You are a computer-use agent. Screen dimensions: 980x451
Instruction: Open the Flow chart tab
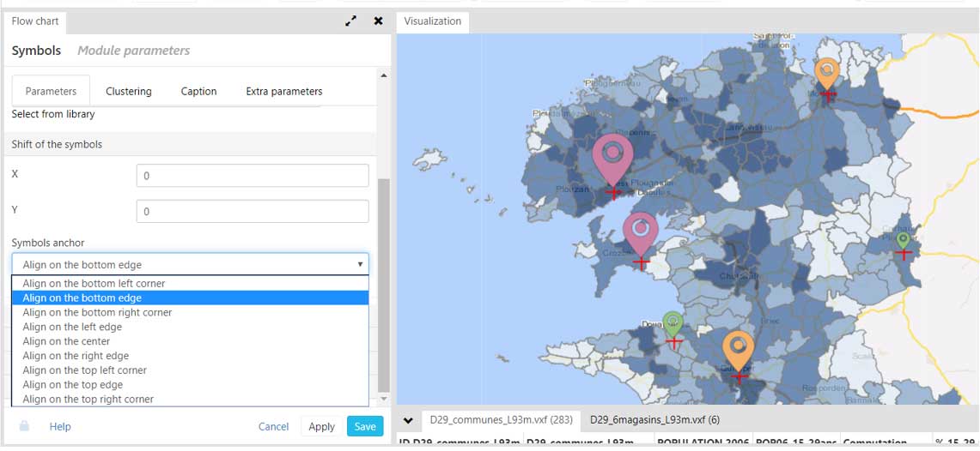pyautogui.click(x=35, y=21)
